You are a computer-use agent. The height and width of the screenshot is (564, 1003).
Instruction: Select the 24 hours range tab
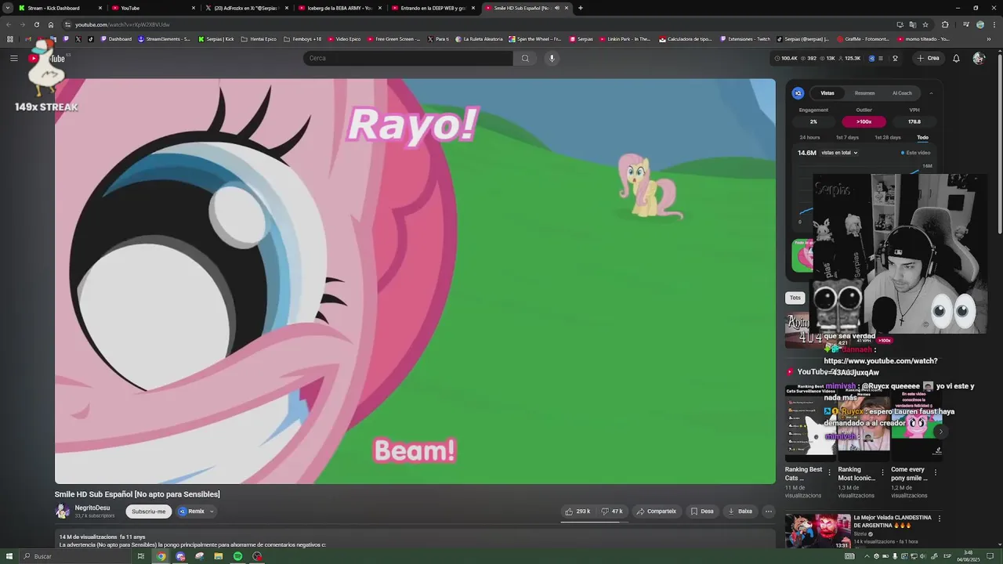pos(809,137)
